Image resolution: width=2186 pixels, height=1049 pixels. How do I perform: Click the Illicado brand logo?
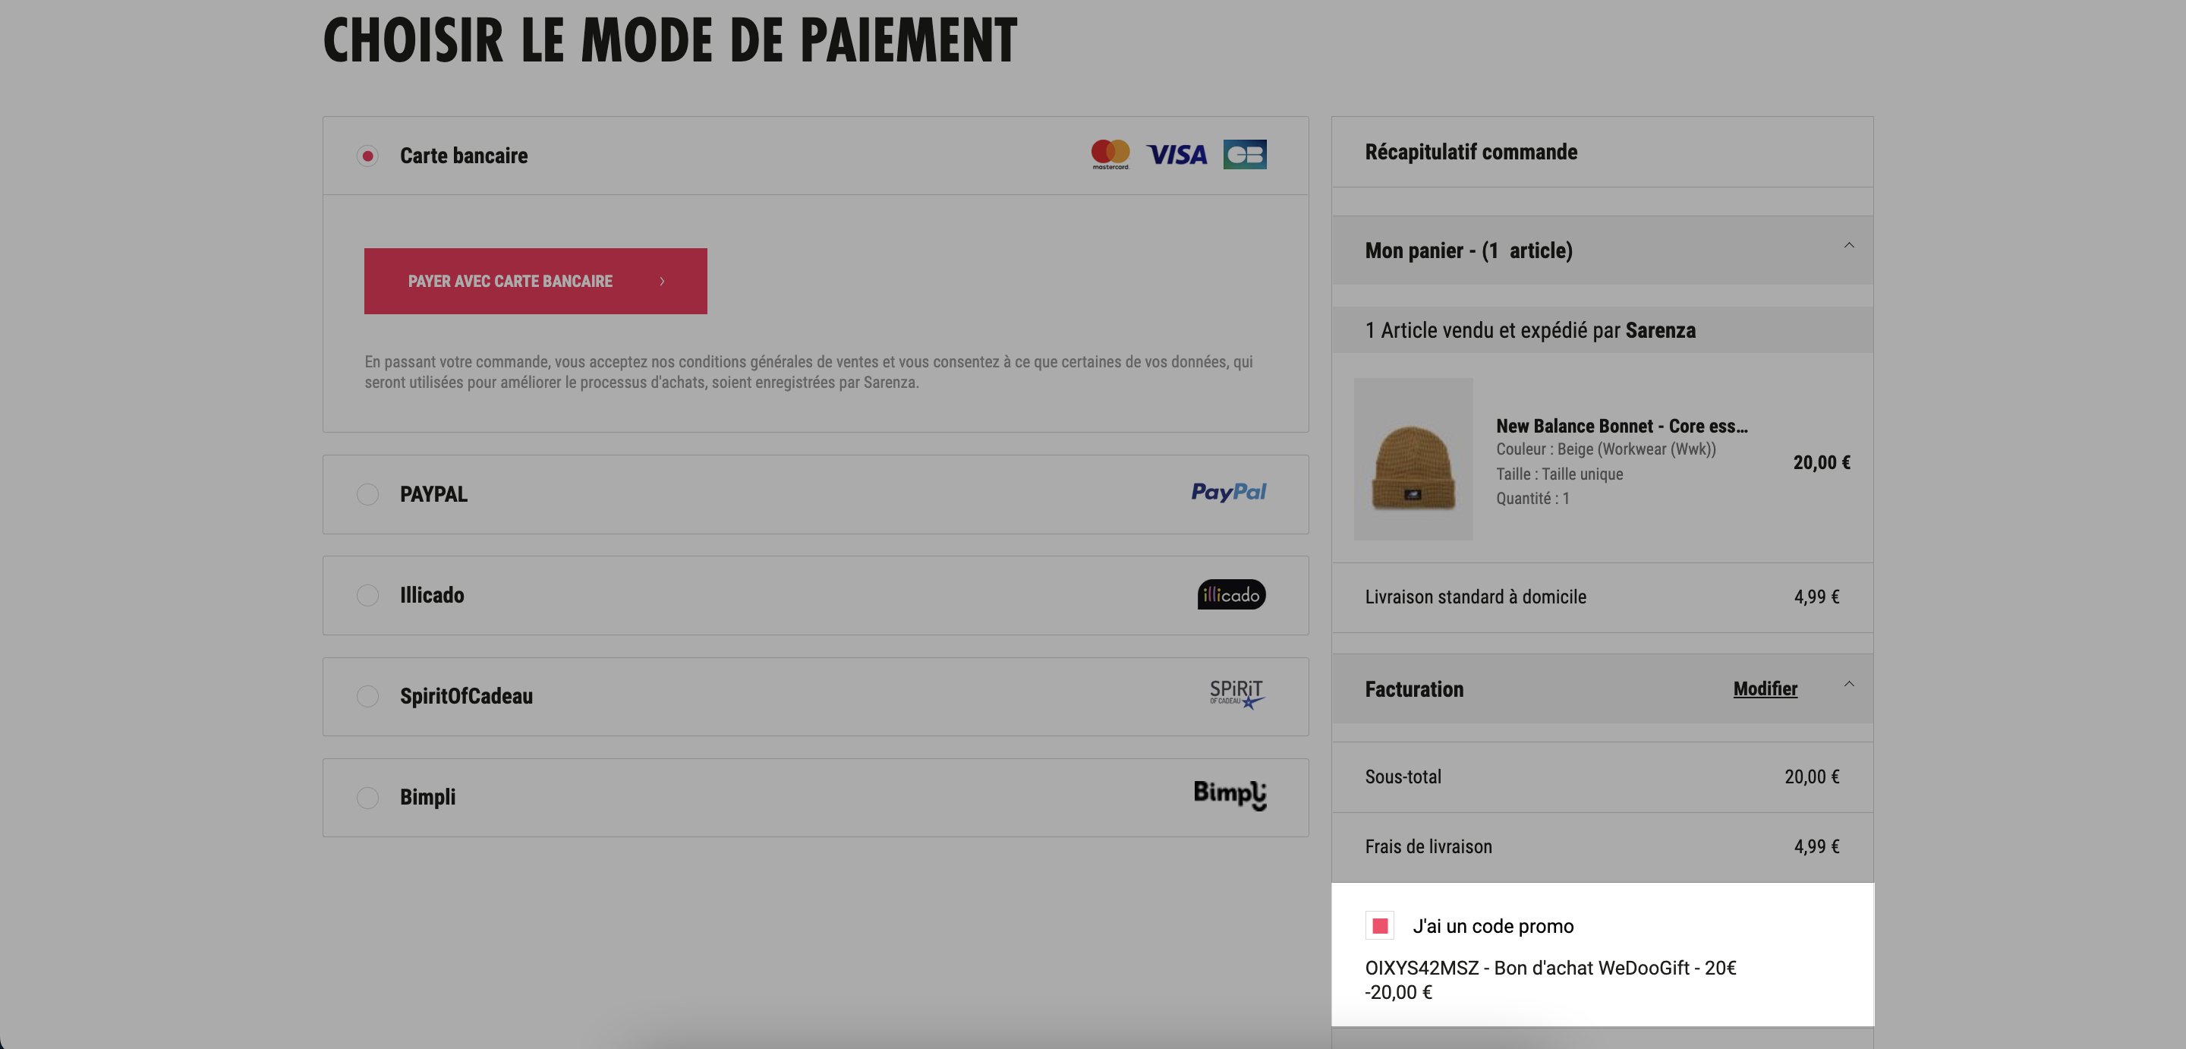1231,594
